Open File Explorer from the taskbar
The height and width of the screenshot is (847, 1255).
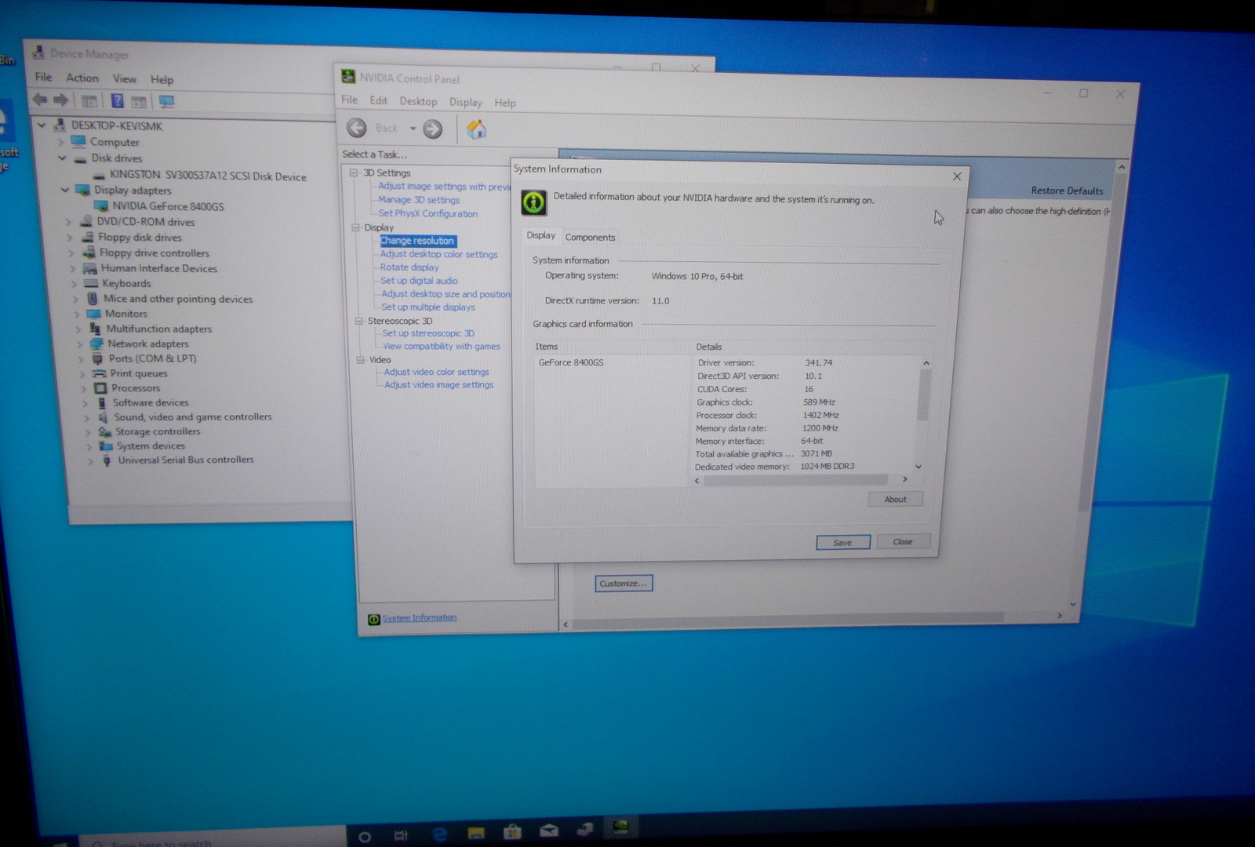tap(475, 833)
